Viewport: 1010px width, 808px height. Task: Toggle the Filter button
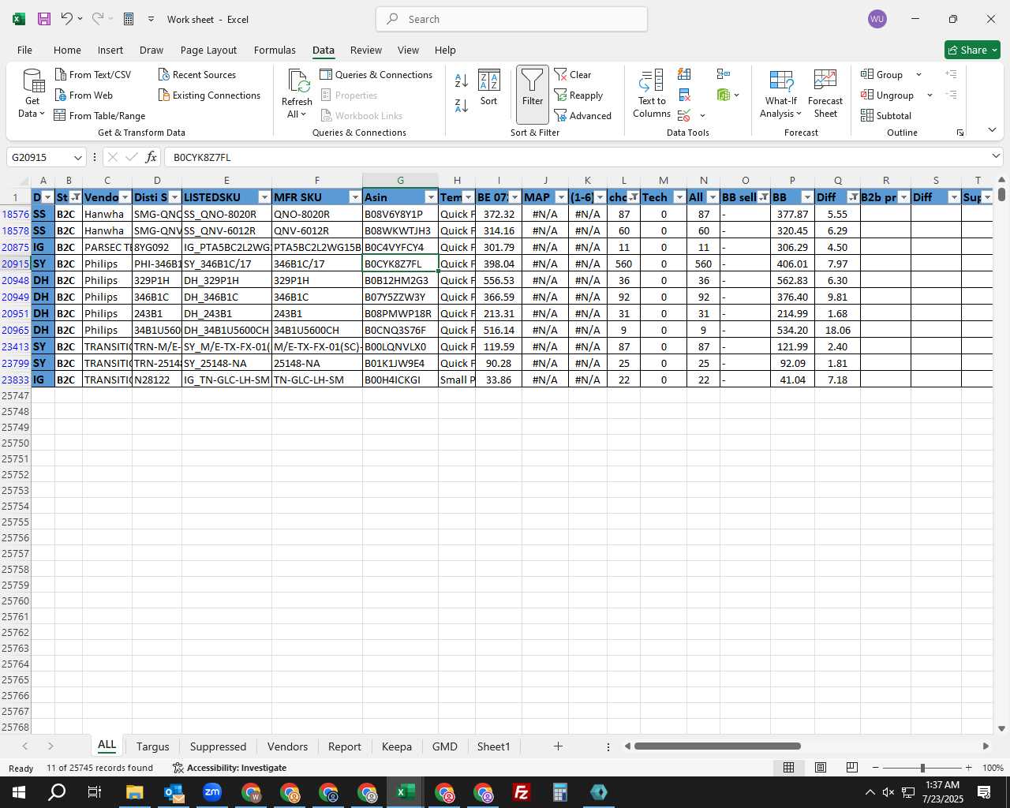click(533, 94)
